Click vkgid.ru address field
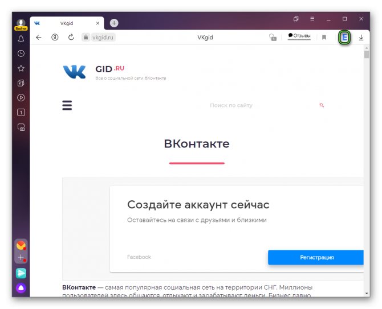Viewport: 382px width, 309px height. (103, 38)
